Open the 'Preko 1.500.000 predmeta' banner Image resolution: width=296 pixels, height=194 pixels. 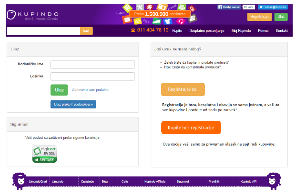160,14
